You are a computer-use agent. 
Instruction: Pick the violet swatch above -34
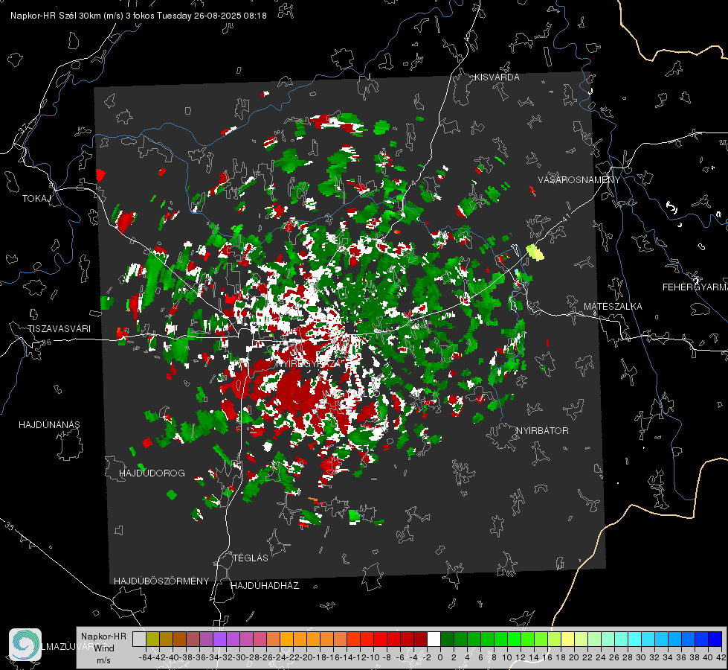(x=219, y=639)
